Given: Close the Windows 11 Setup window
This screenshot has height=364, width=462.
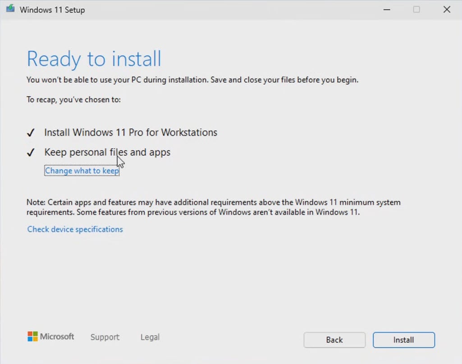Looking at the screenshot, I should pyautogui.click(x=447, y=10).
